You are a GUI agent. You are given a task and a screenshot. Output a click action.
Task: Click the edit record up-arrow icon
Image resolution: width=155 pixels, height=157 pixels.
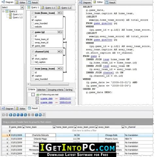pos(26,115)
